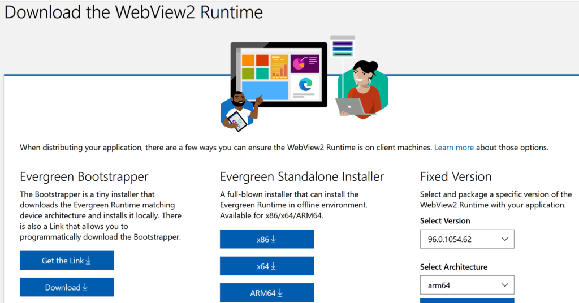Open the Learn more link
The image size is (579, 303).
[x=454, y=148]
